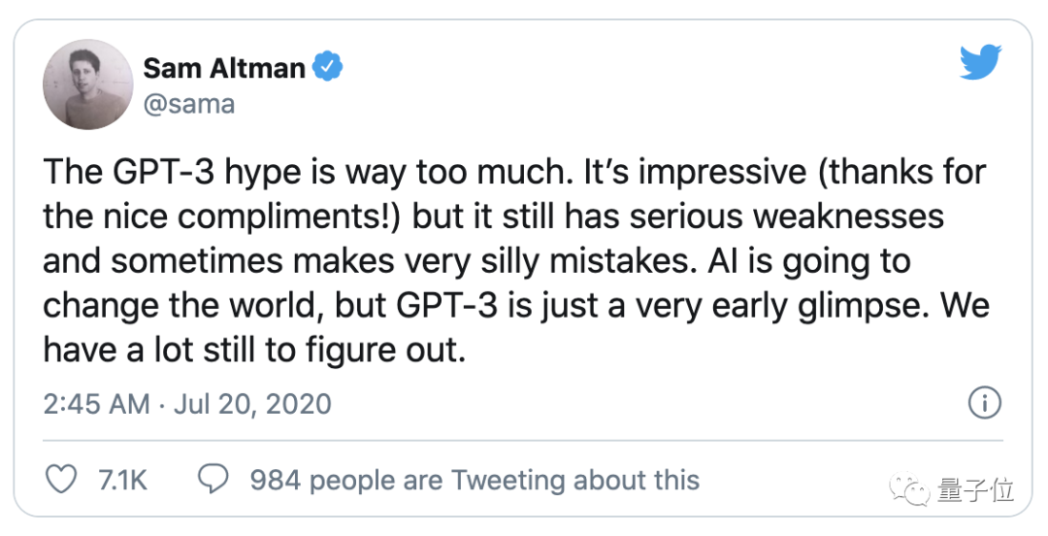Image resolution: width=1048 pixels, height=536 pixels.
Task: Open Sam Altman's profile photo
Action: pyautogui.click(x=87, y=84)
